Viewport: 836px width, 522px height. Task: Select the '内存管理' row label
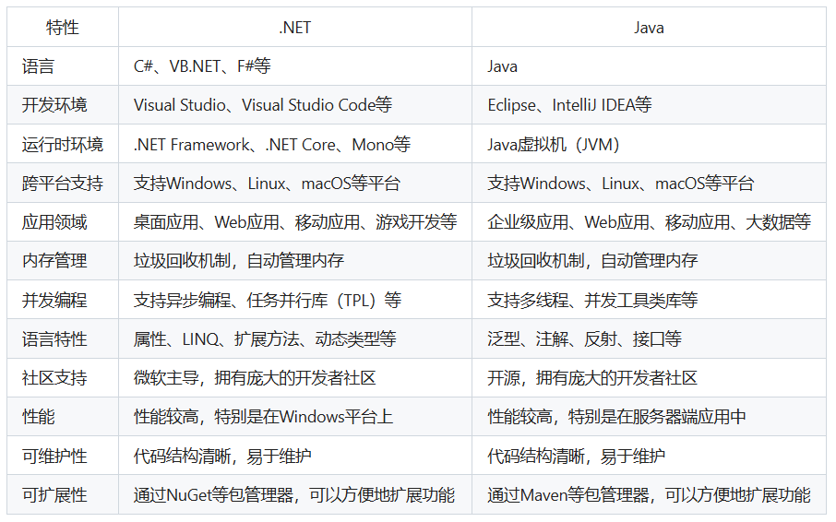click(x=63, y=260)
